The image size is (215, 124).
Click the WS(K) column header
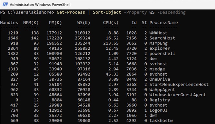83,23
